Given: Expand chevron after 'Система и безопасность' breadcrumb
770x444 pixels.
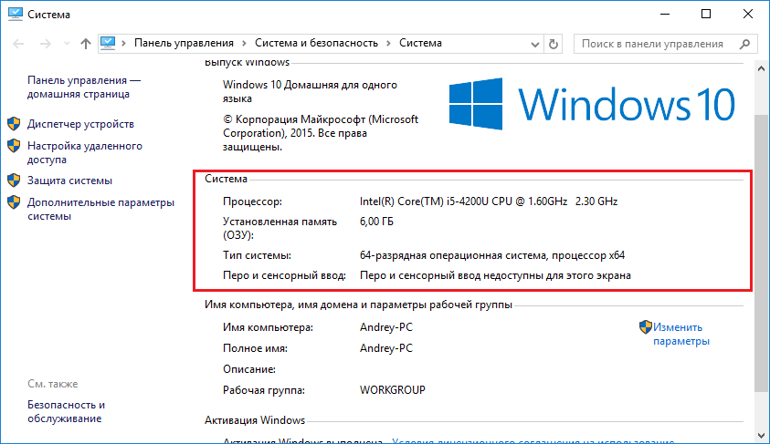Looking at the screenshot, I should (x=388, y=44).
